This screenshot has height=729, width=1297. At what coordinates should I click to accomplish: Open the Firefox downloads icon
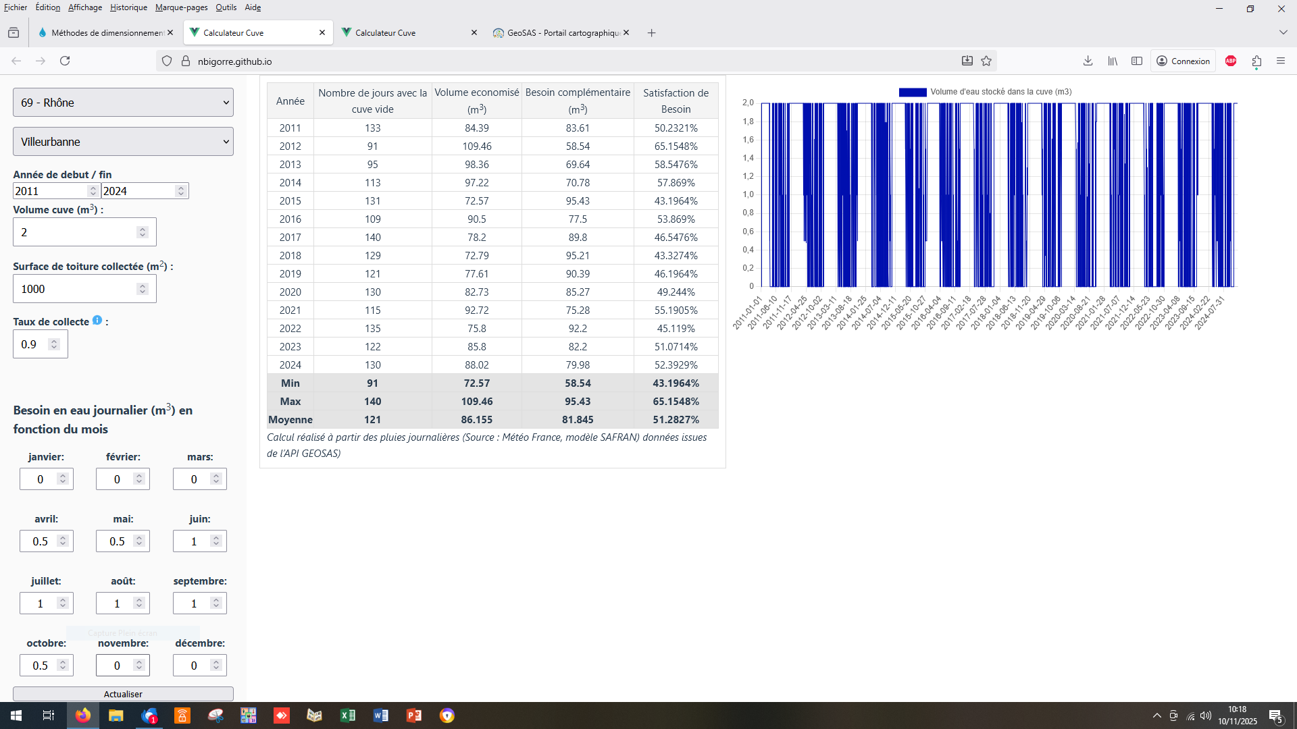1088,61
